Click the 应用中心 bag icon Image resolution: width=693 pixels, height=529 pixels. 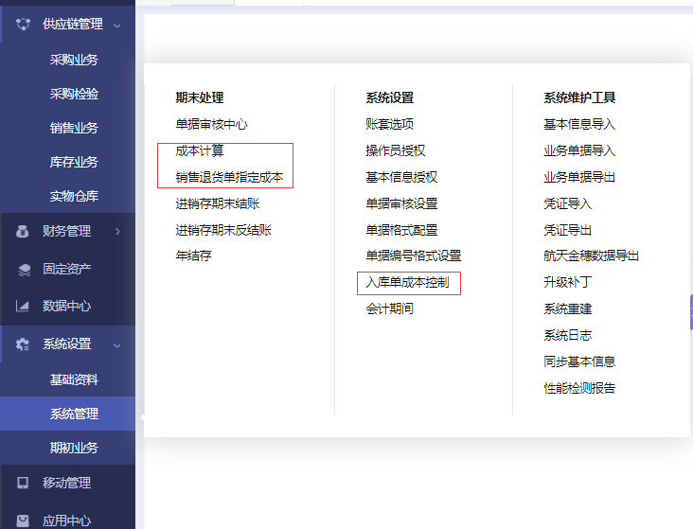point(23,520)
